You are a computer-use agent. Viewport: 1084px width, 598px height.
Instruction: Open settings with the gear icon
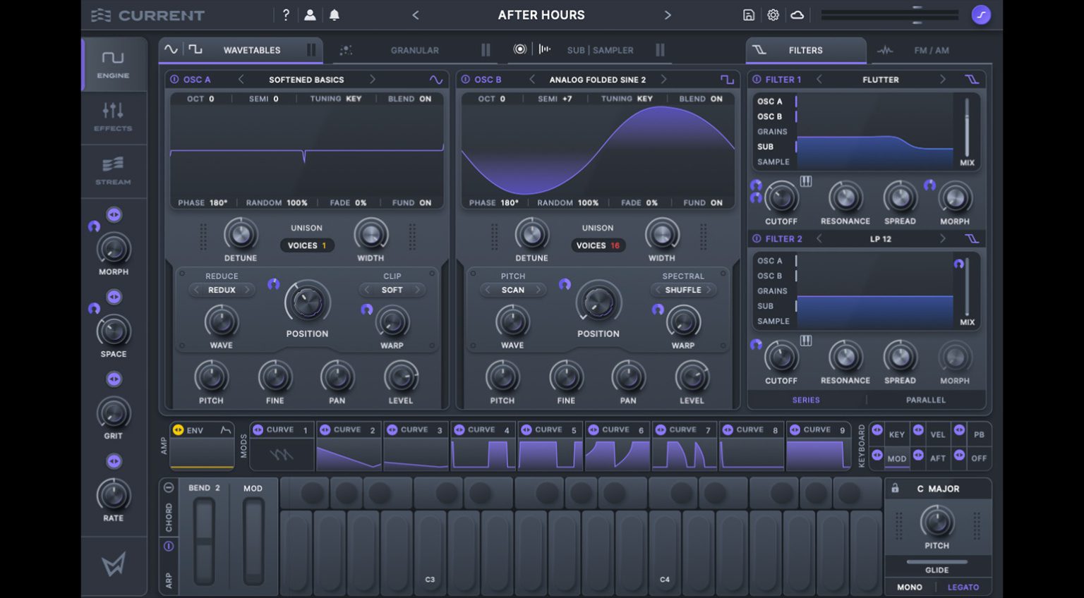pyautogui.click(x=773, y=15)
